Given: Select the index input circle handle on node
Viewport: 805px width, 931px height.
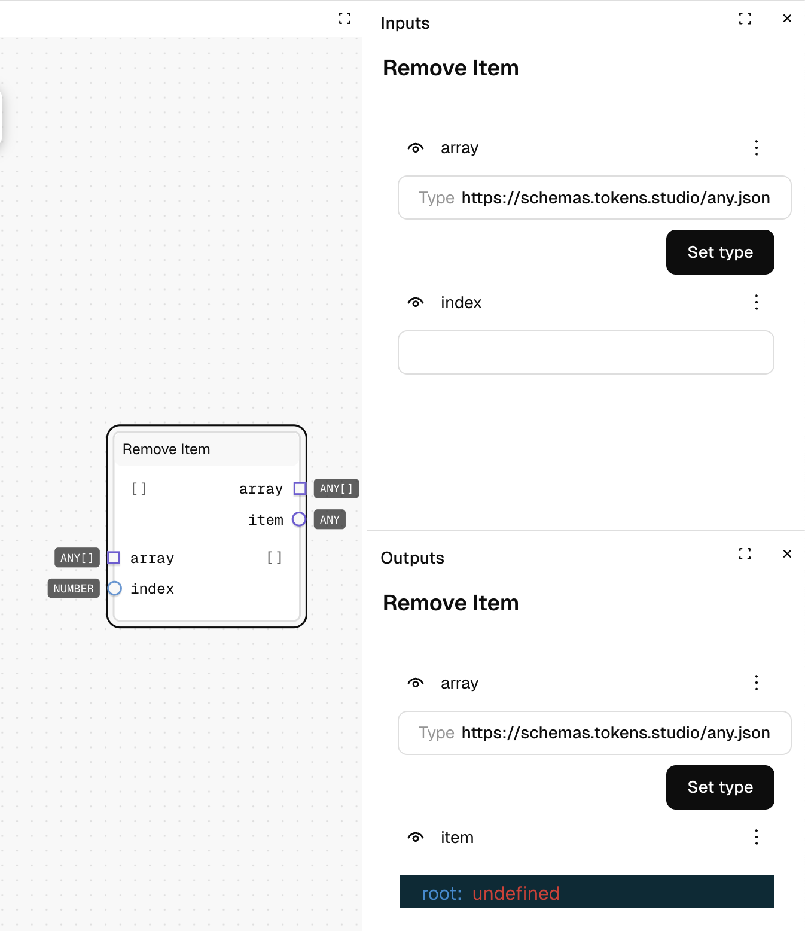Looking at the screenshot, I should pyautogui.click(x=114, y=588).
